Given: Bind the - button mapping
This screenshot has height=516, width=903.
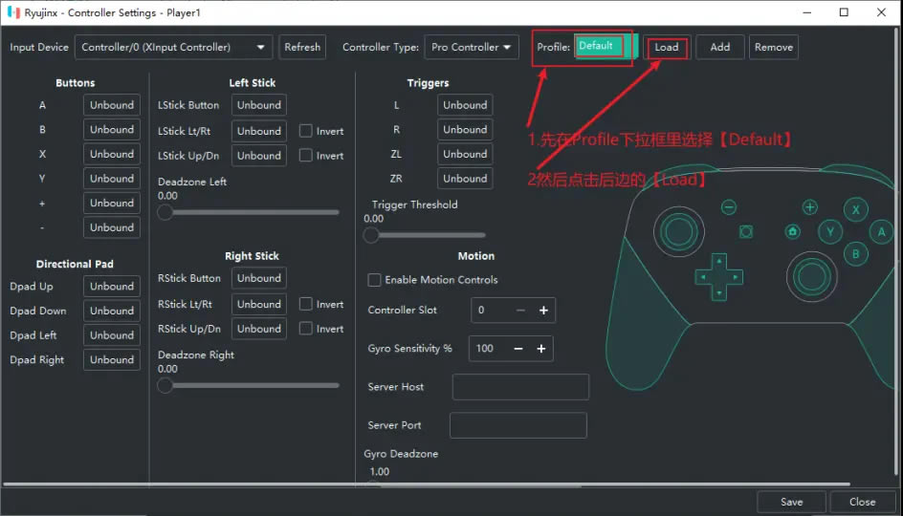Looking at the screenshot, I should (x=112, y=227).
